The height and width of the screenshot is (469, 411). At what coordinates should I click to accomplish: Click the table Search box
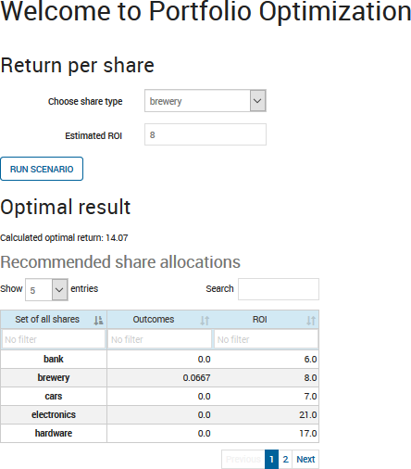coord(279,289)
